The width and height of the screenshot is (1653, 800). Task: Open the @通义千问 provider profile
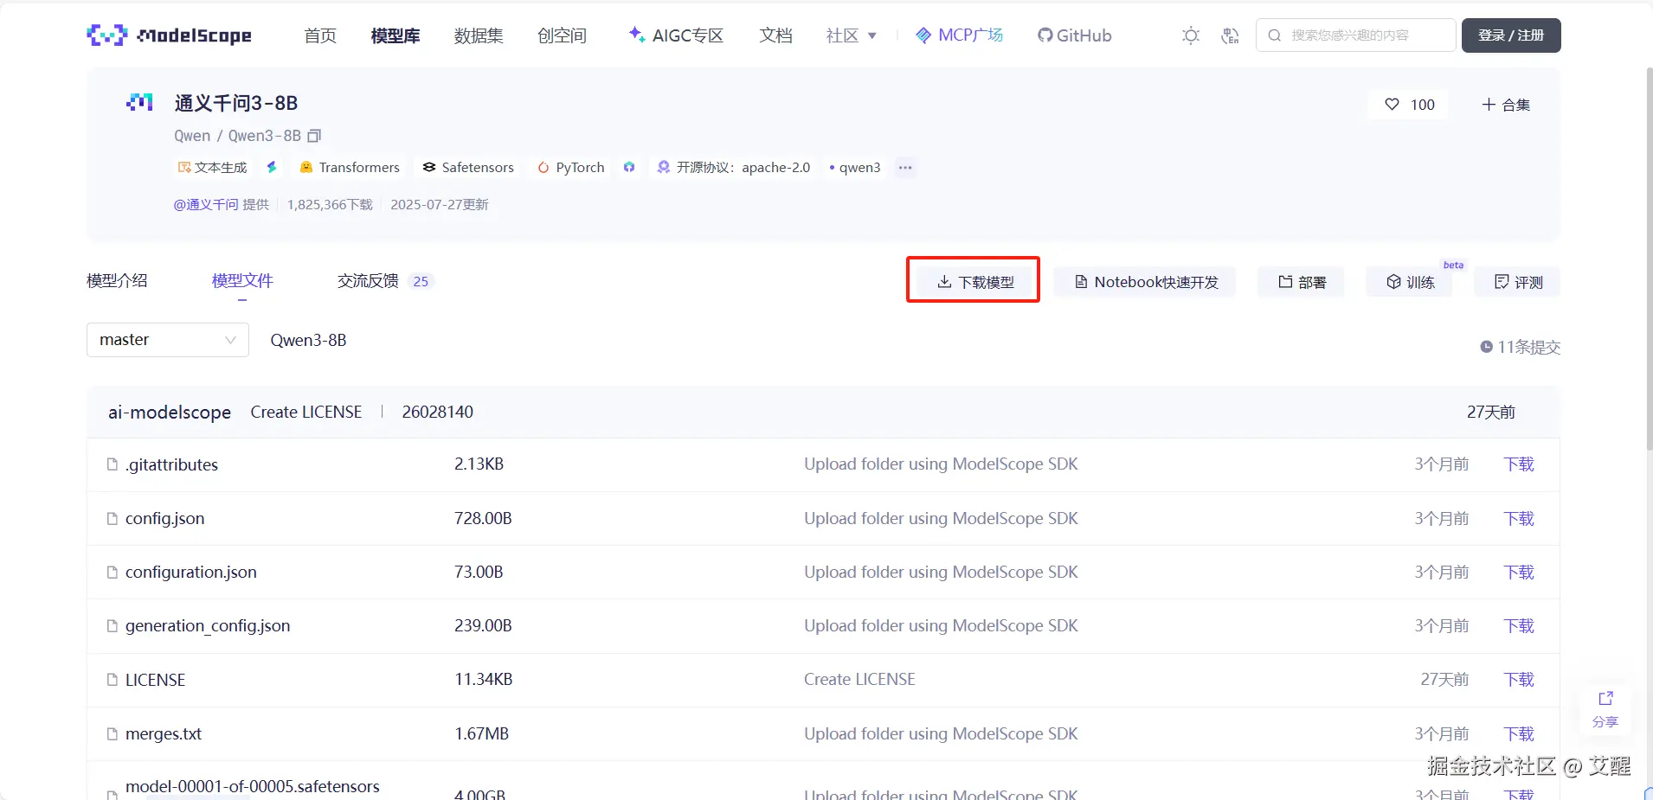point(206,204)
